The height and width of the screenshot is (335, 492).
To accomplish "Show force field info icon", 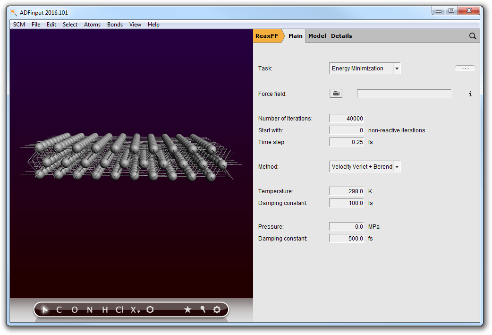I will pyautogui.click(x=470, y=94).
